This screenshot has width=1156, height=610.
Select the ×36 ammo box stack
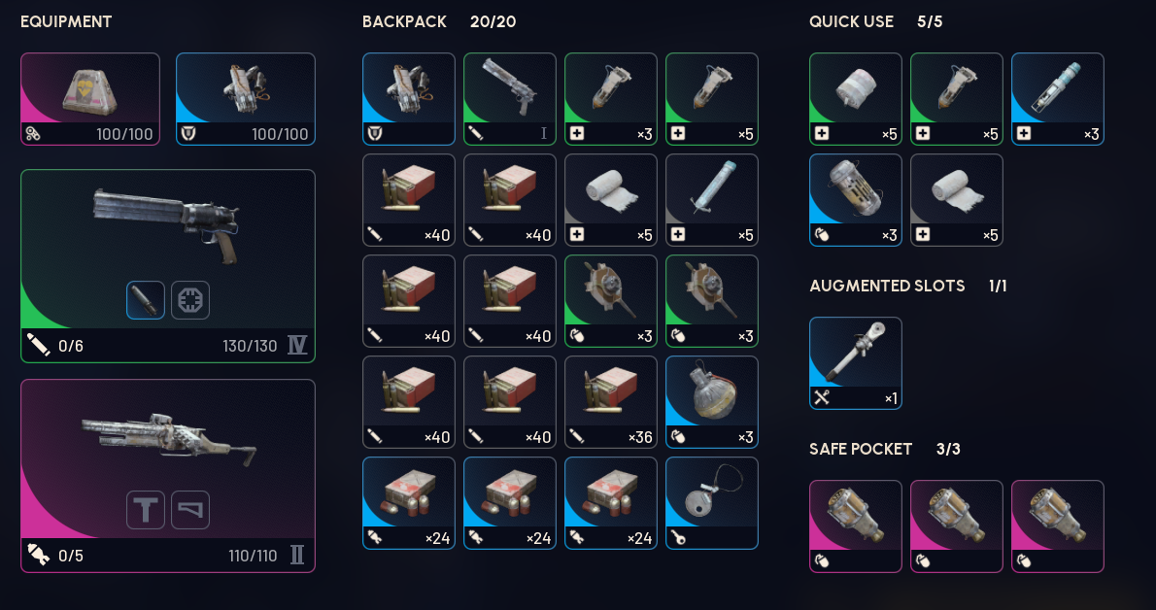pos(610,402)
